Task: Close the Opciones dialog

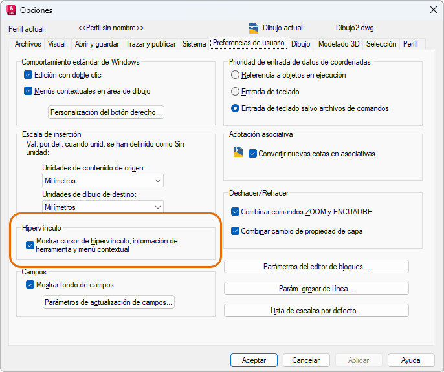Action: click(x=432, y=10)
